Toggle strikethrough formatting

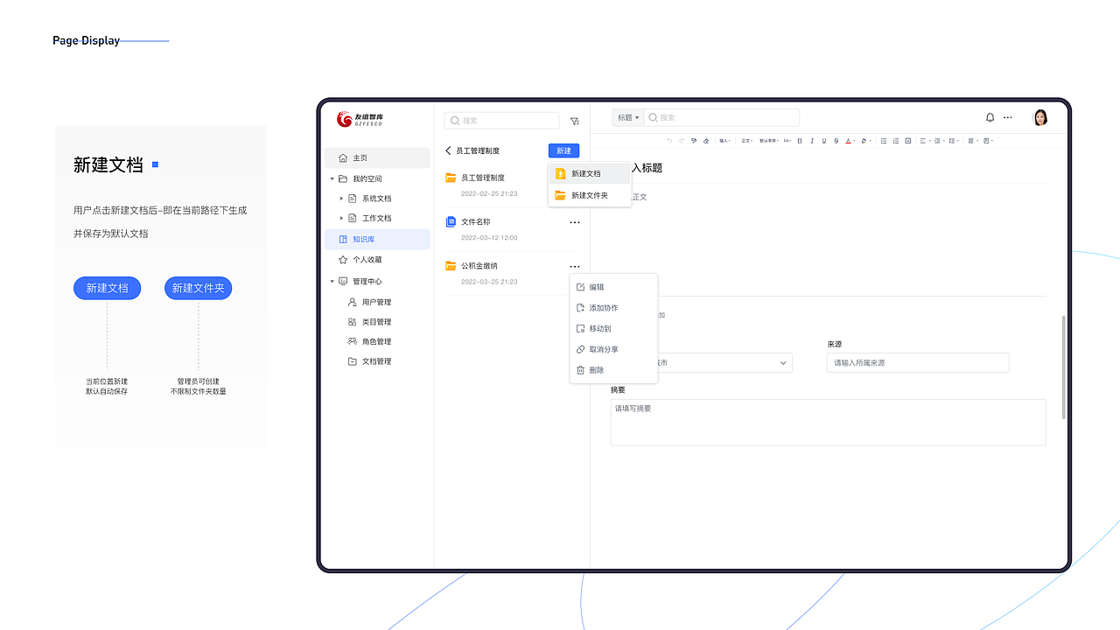836,141
